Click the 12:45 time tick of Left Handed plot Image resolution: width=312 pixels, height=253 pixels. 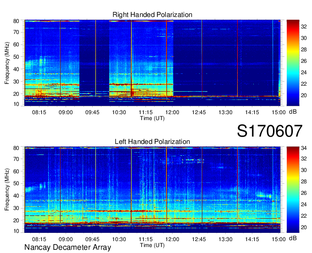click(x=199, y=239)
